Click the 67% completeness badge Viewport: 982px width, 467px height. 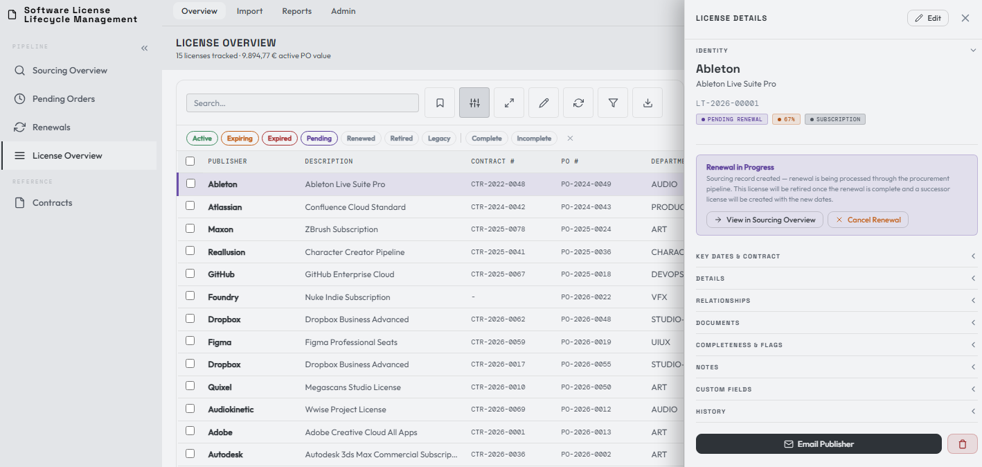click(x=786, y=119)
